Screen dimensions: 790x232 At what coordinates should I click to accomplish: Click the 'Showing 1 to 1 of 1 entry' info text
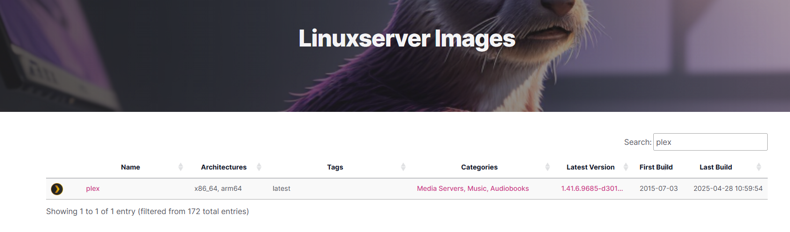[x=147, y=212]
